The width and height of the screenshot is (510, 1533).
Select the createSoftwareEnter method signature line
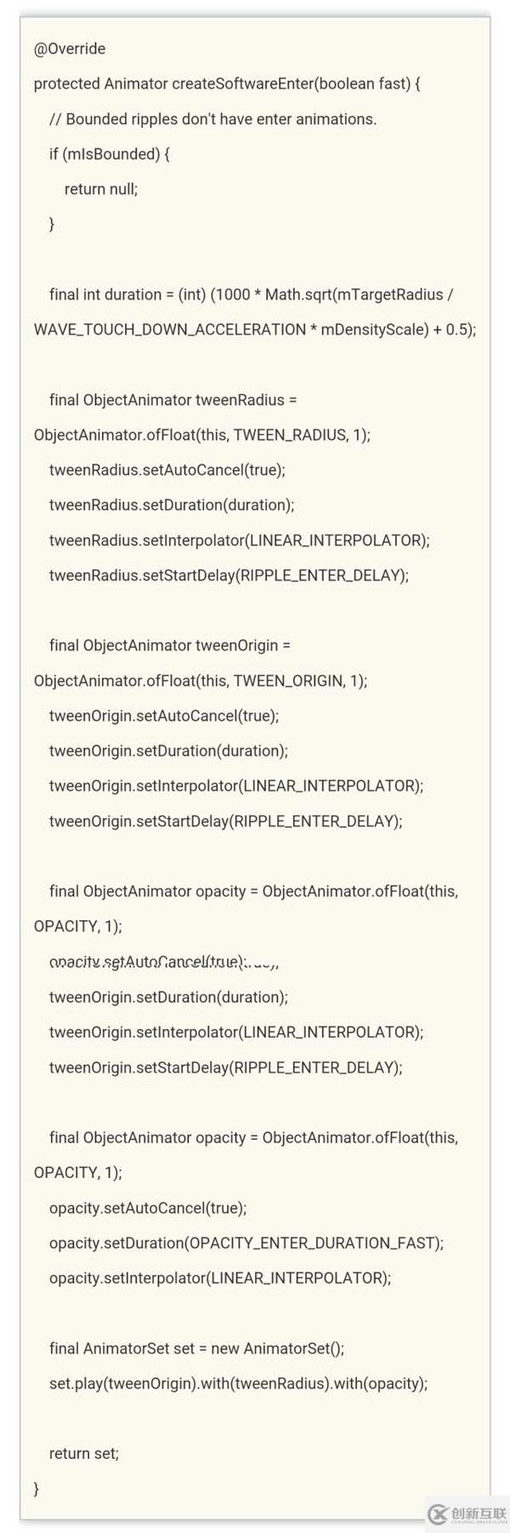point(227,83)
